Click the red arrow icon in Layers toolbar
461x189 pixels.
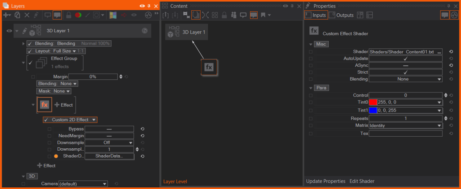coord(124,15)
